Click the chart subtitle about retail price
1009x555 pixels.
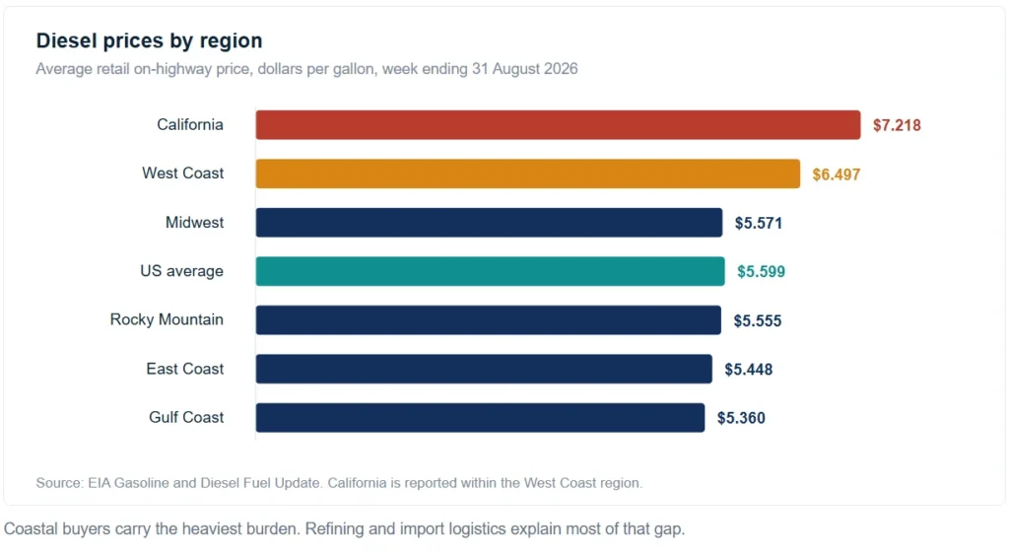pyautogui.click(x=307, y=69)
